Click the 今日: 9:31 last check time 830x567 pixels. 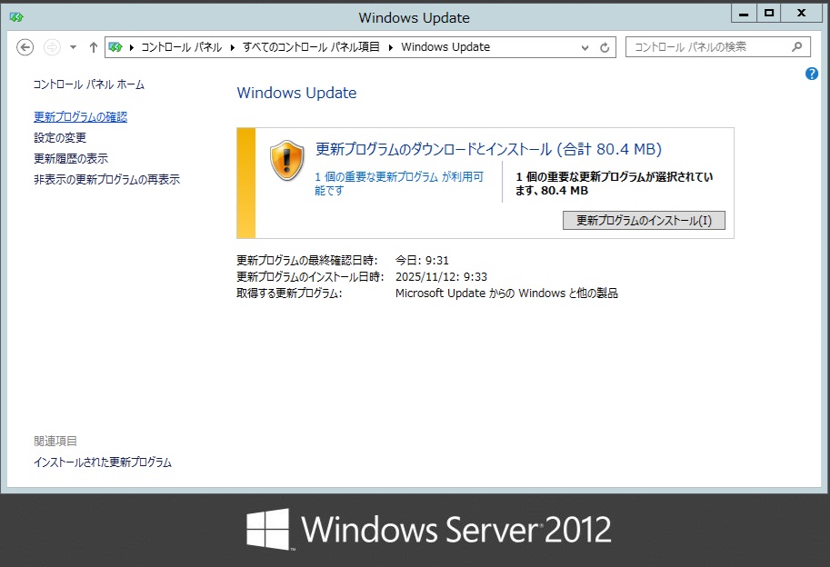422,261
